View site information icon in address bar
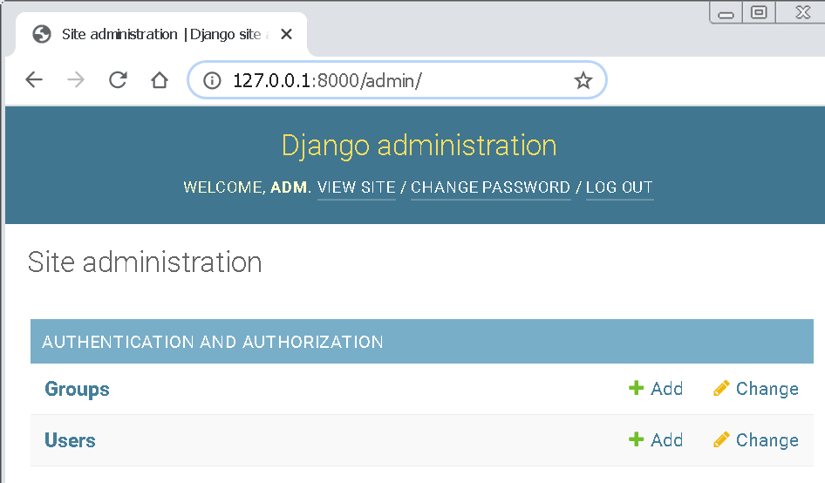Image resolution: width=825 pixels, height=483 pixels. click(212, 80)
